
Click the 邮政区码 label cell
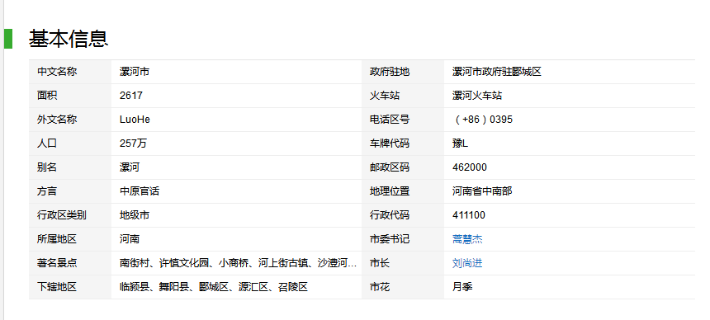coord(403,167)
